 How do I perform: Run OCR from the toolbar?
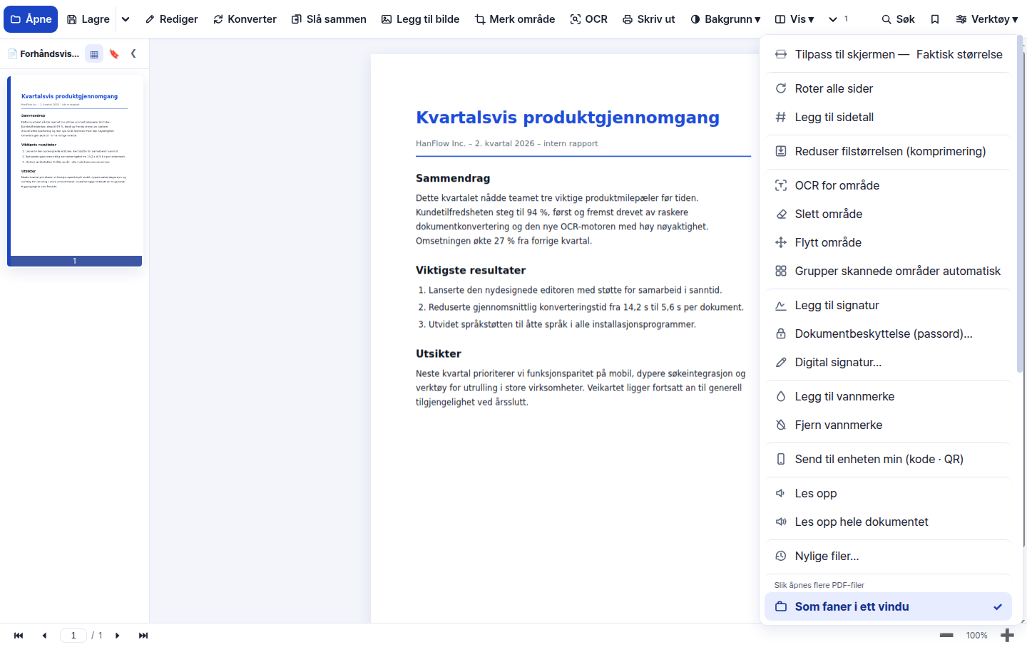click(589, 19)
